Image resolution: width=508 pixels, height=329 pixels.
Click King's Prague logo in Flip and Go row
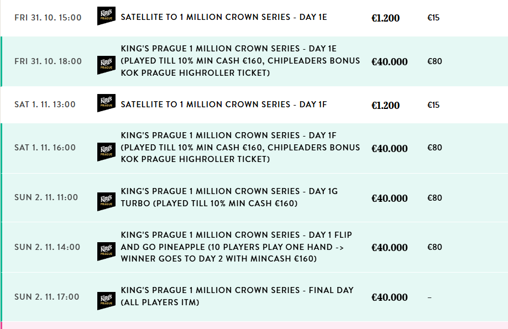106,251
